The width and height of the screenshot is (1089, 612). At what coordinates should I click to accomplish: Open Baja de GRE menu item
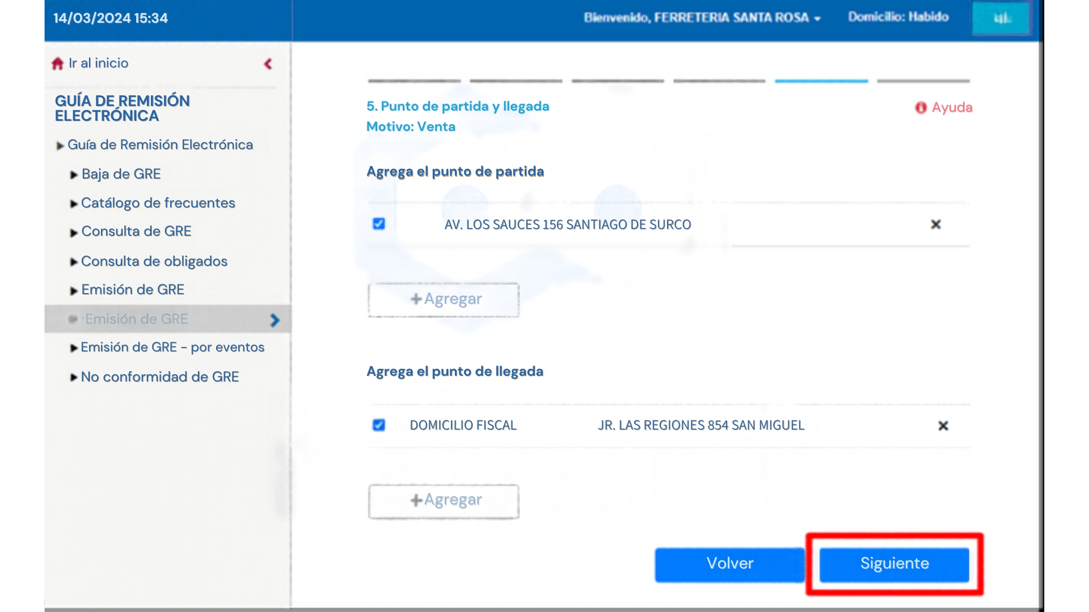click(121, 174)
